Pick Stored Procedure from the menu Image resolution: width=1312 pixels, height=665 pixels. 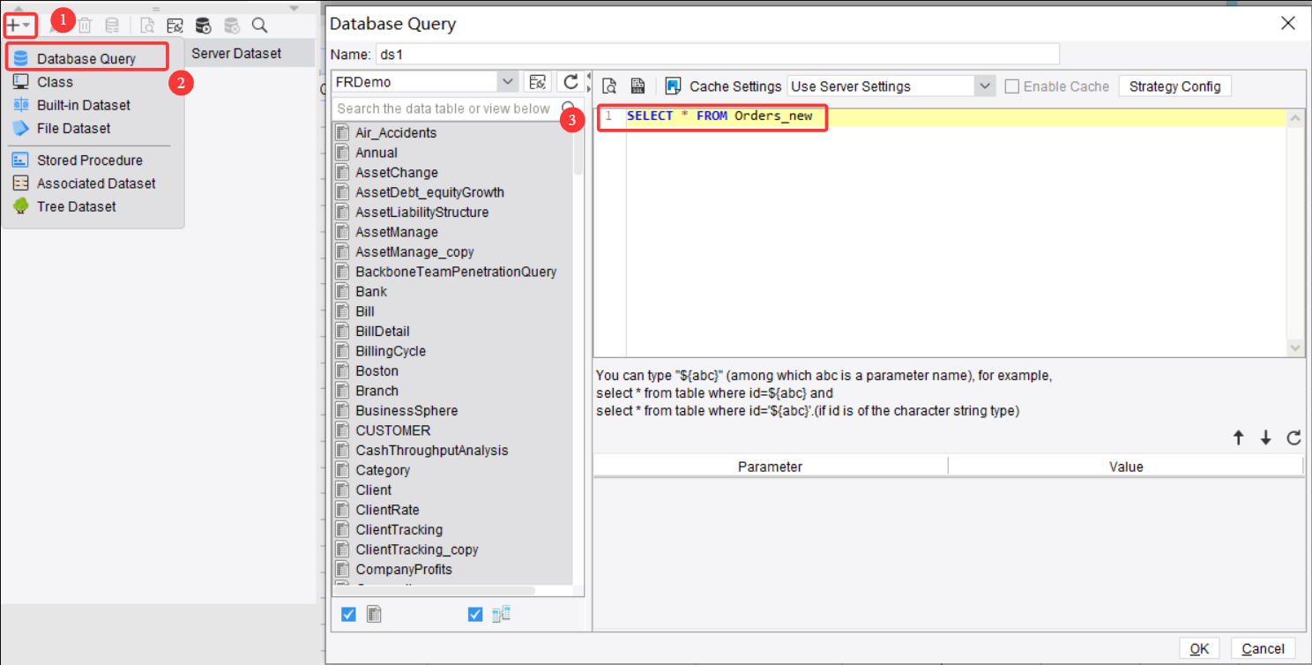coord(89,161)
